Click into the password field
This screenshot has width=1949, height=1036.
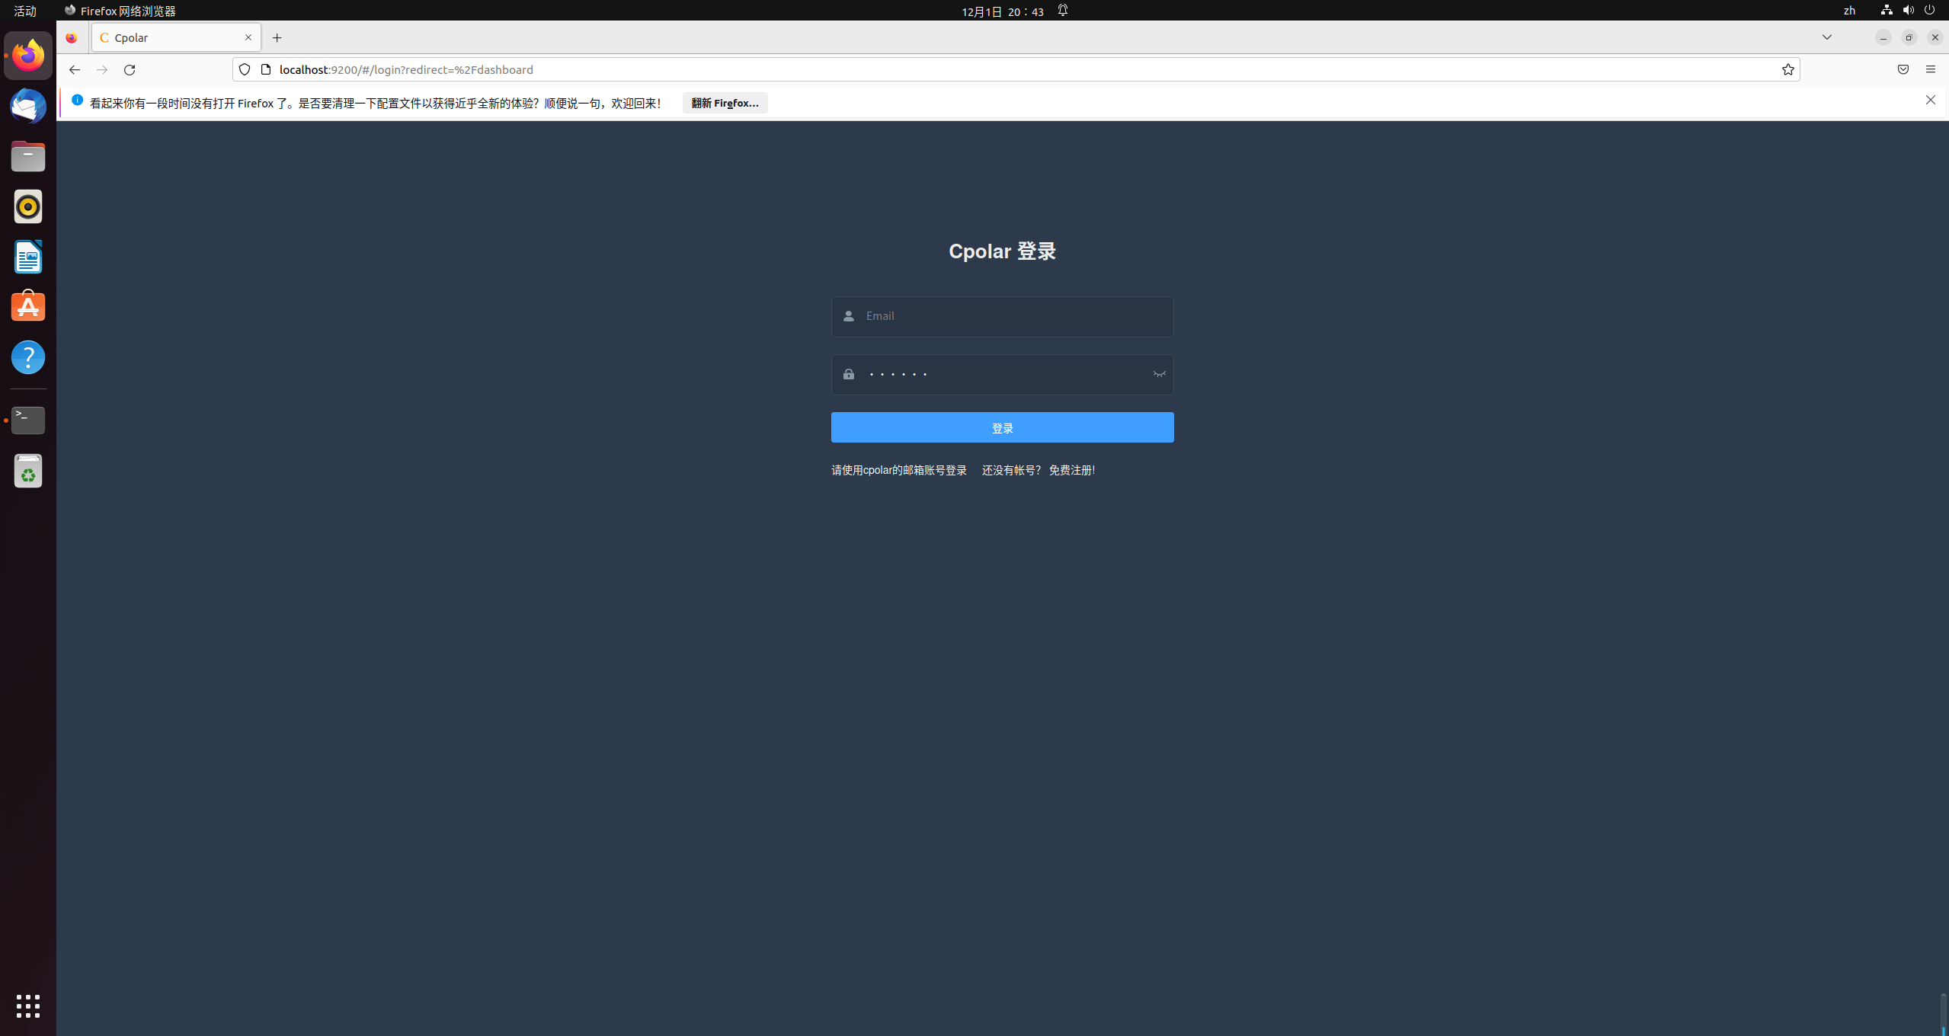[1002, 374]
